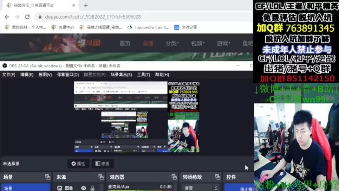Go forward in the browser
The height and width of the screenshot is (191, 339).
click(x=17, y=17)
